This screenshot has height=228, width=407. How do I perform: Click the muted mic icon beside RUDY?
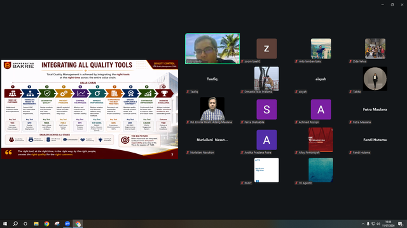coord(242,183)
